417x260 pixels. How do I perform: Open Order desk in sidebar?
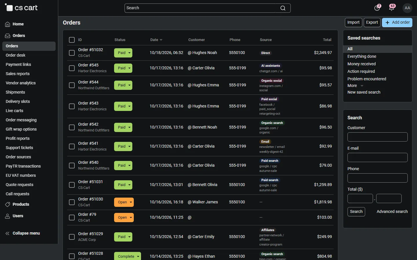tap(16, 55)
